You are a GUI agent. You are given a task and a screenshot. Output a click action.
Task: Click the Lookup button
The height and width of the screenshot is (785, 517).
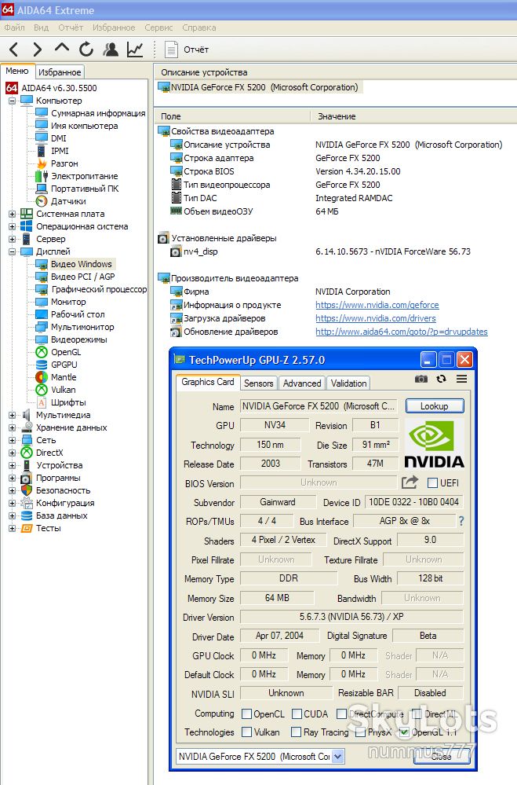pyautogui.click(x=435, y=406)
